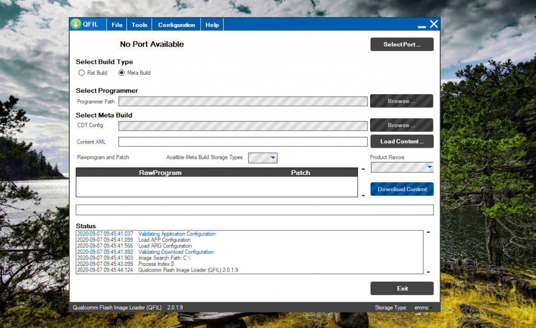The width and height of the screenshot is (536, 328).
Task: Open Storage Type emmc dropdown in status bar
Action: pyautogui.click(x=423, y=308)
